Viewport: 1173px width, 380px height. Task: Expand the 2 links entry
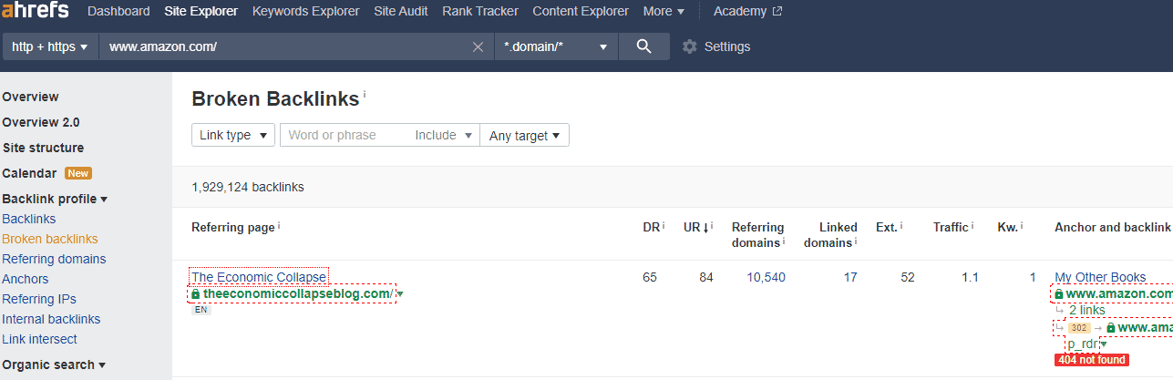pos(1086,310)
